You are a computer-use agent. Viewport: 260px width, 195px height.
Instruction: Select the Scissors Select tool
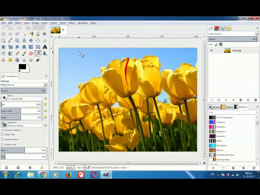[38, 34]
